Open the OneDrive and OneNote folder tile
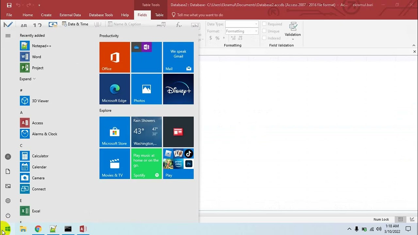 tap(147, 57)
